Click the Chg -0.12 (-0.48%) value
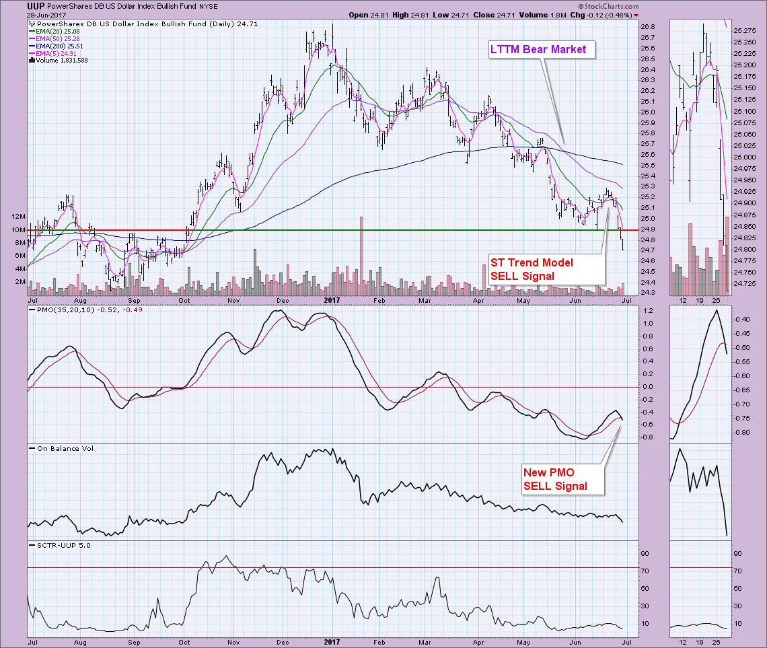 tap(601, 15)
